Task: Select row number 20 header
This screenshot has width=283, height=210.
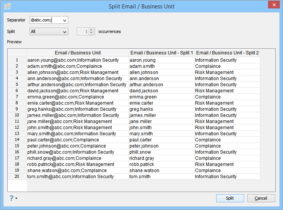Action: (x=17, y=177)
